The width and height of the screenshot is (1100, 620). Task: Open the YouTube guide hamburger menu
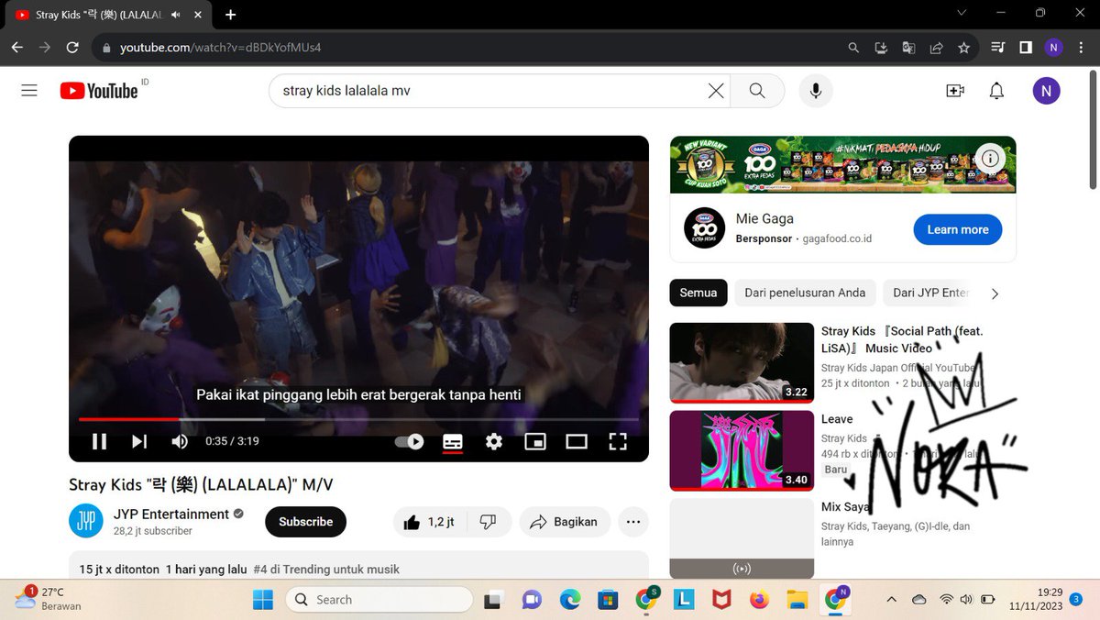click(x=28, y=90)
